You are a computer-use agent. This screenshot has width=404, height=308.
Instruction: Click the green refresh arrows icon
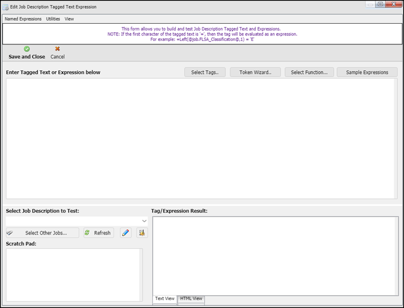[87, 233]
